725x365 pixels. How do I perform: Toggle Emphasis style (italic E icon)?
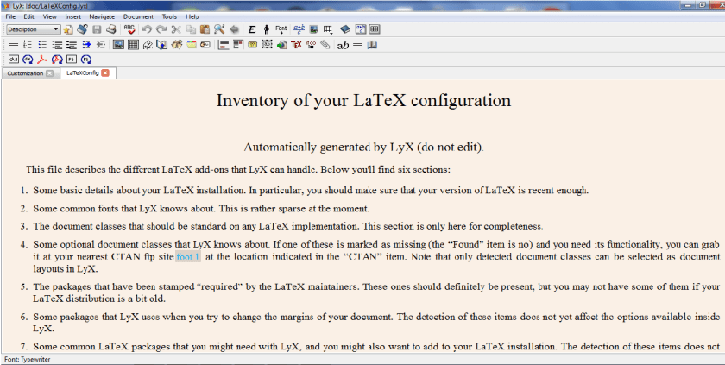coord(252,29)
